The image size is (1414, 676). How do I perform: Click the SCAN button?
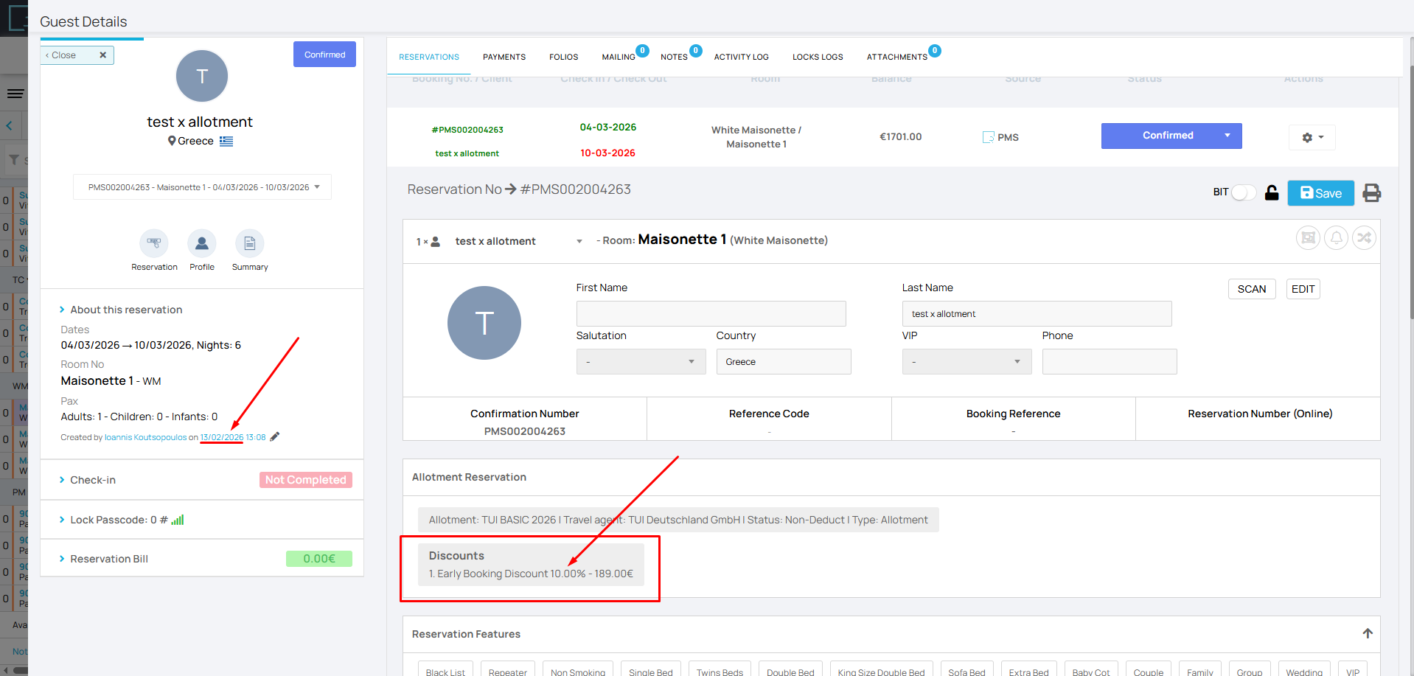(x=1251, y=289)
